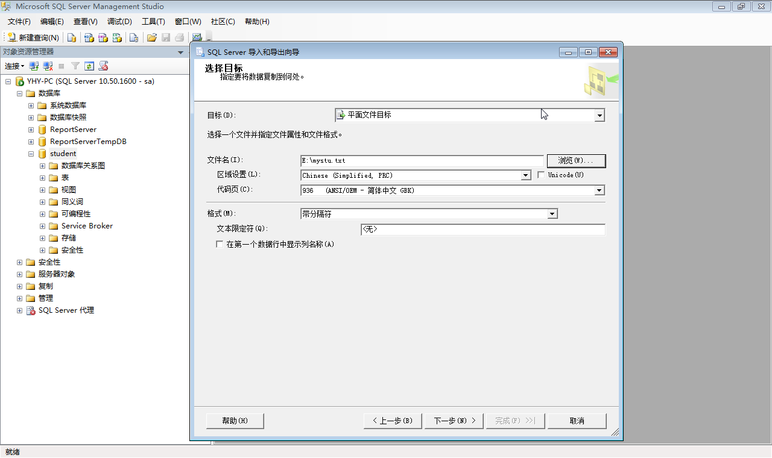Select the 存储 folder
Image resolution: width=772 pixels, height=458 pixels.
68,238
